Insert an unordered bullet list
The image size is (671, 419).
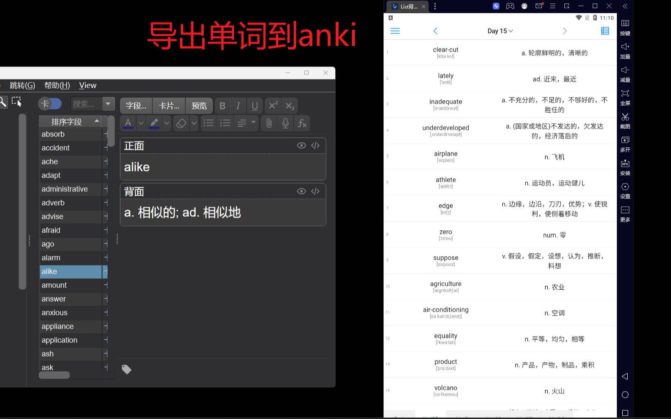pyautogui.click(x=208, y=123)
